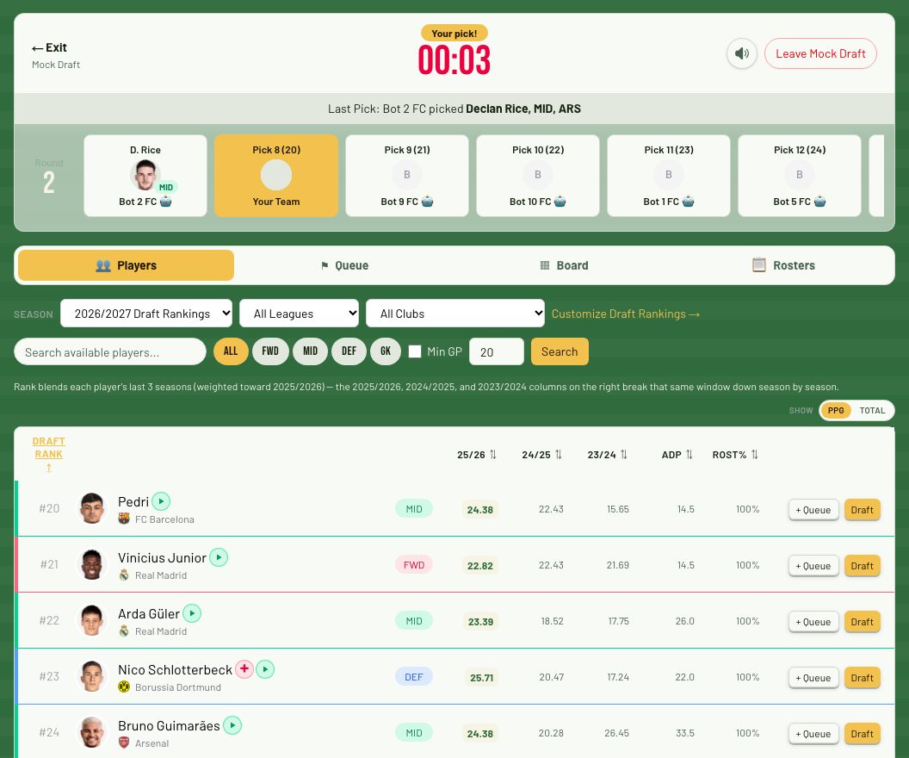Image resolution: width=909 pixels, height=758 pixels.
Task: Select the Pick 9 Bot 9 FC card
Action: [407, 176]
